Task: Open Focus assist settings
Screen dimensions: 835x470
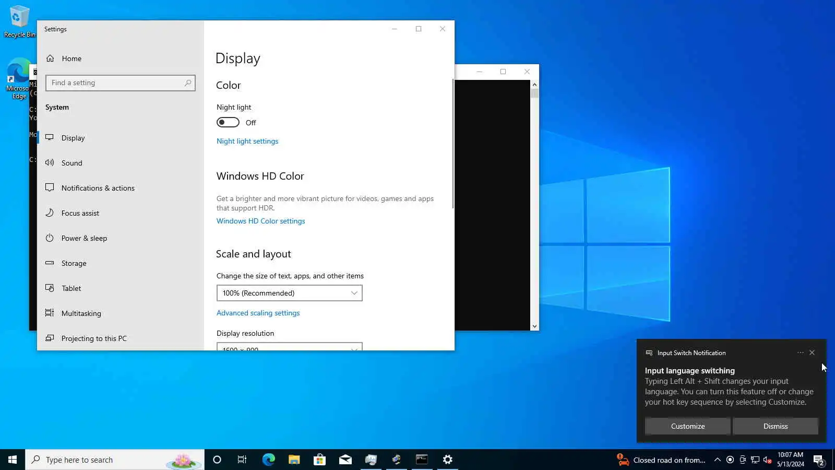Action: coord(120,213)
